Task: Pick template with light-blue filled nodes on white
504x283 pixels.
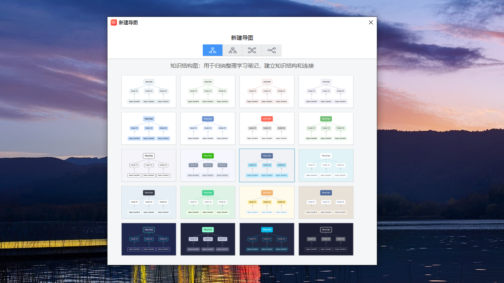Action: click(x=149, y=129)
